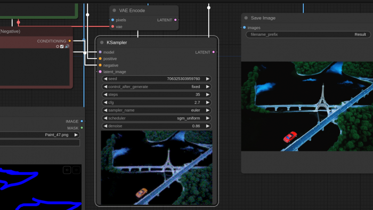Decrease cfg with its left arrow
This screenshot has height=210, width=373.
pyautogui.click(x=106, y=102)
